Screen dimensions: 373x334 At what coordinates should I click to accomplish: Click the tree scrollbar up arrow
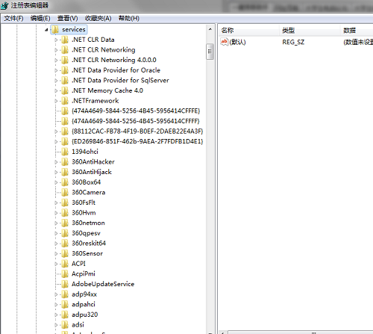(210, 29)
